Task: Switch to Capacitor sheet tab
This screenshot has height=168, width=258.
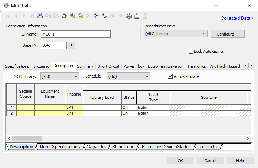Action: tap(96, 147)
